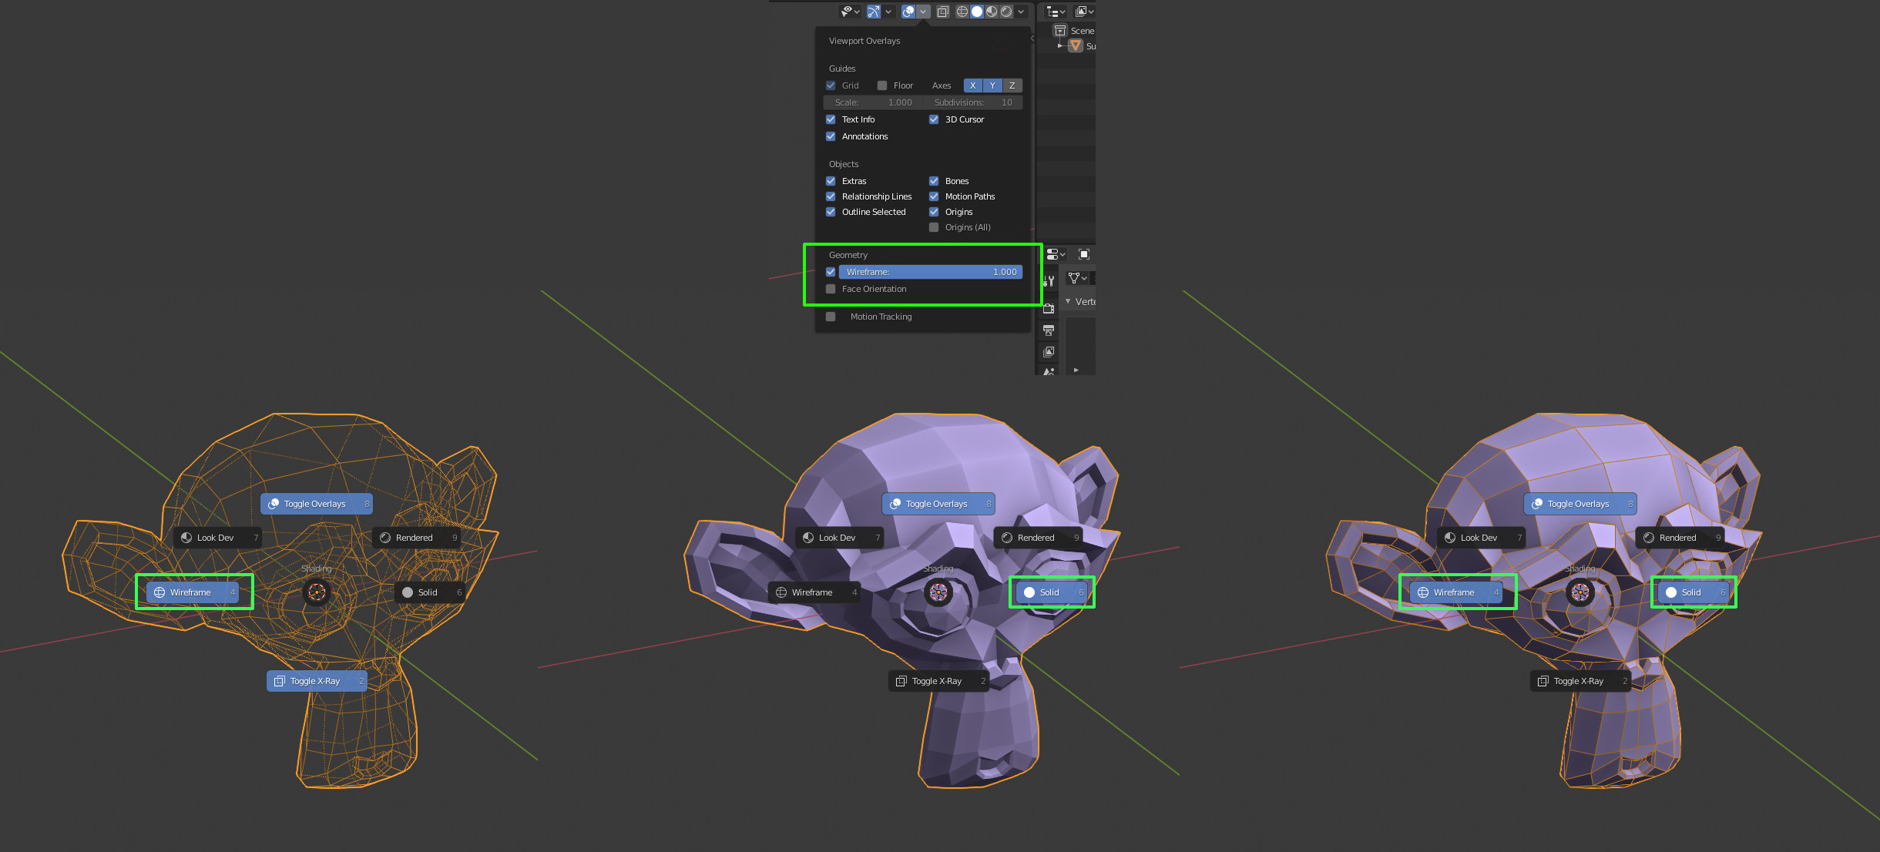Screen dimensions: 1880x852
Task: Click the Shading pie center icon on the wireframe monkey
Action: (x=317, y=592)
